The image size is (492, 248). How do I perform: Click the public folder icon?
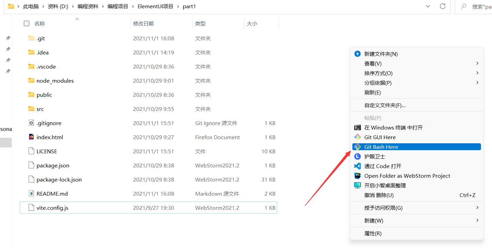click(31, 95)
